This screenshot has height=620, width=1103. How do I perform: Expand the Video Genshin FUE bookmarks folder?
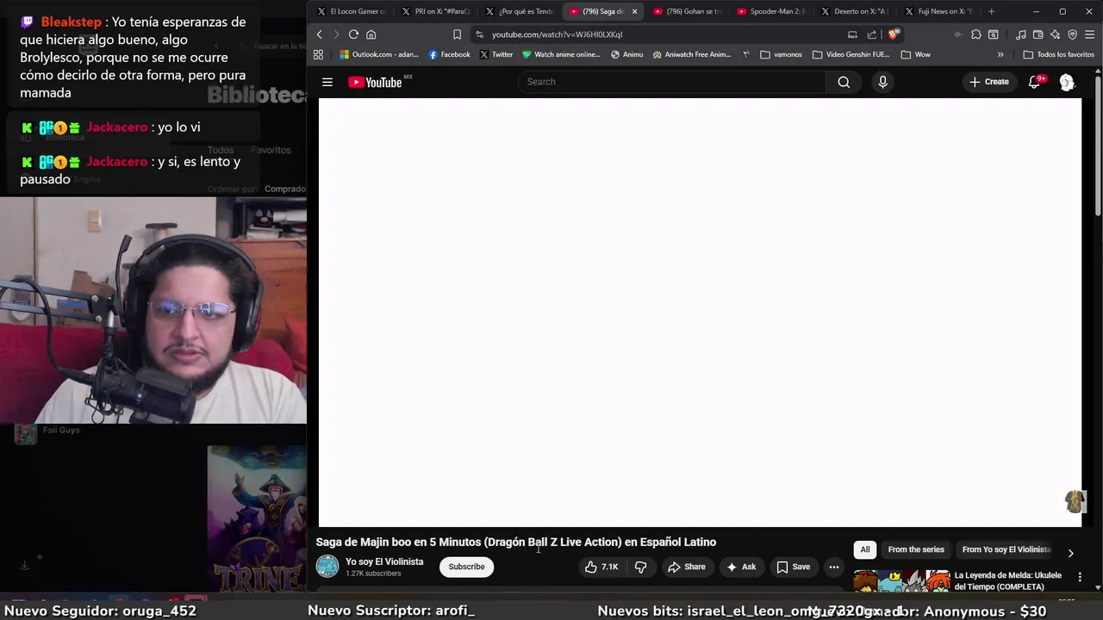pos(851,54)
